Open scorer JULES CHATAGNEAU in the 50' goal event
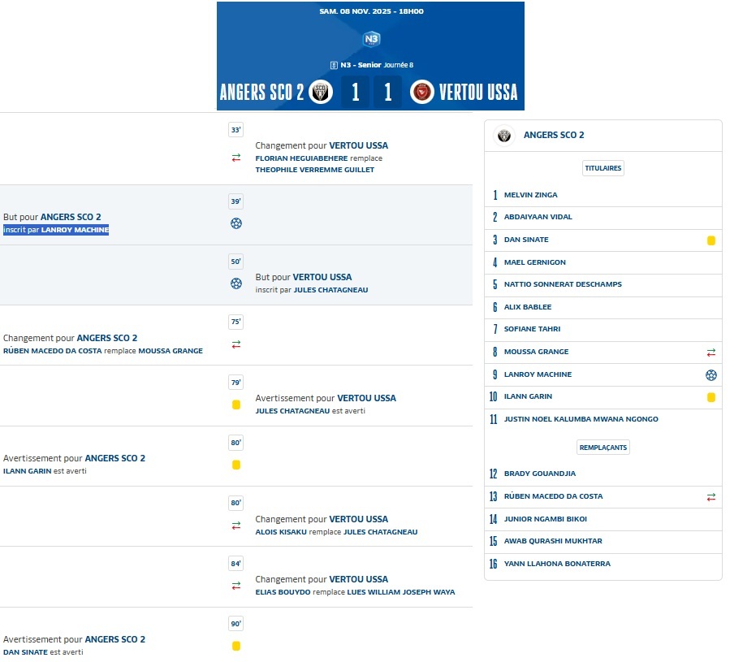Viewport: 730px width, 662px height. (330, 290)
